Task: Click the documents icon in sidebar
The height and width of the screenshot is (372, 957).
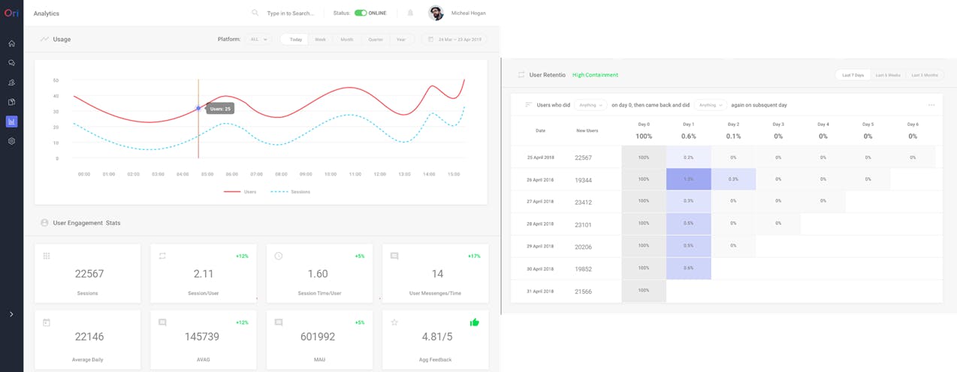Action: pyautogui.click(x=11, y=102)
